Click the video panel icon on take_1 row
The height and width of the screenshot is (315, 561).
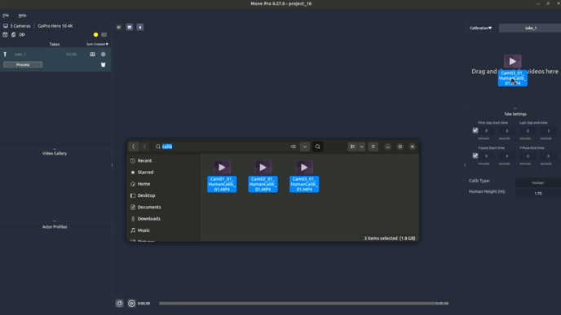(93, 55)
